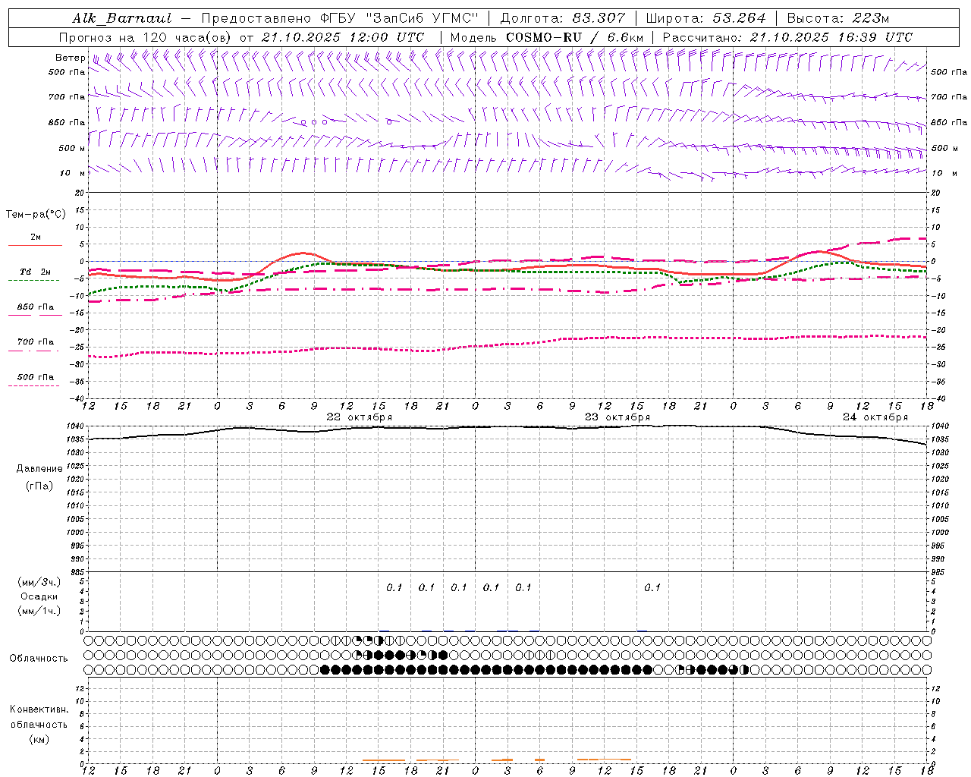The height and width of the screenshot is (777, 971).
Task: Click the '24 октября' date label
Action: point(875,417)
